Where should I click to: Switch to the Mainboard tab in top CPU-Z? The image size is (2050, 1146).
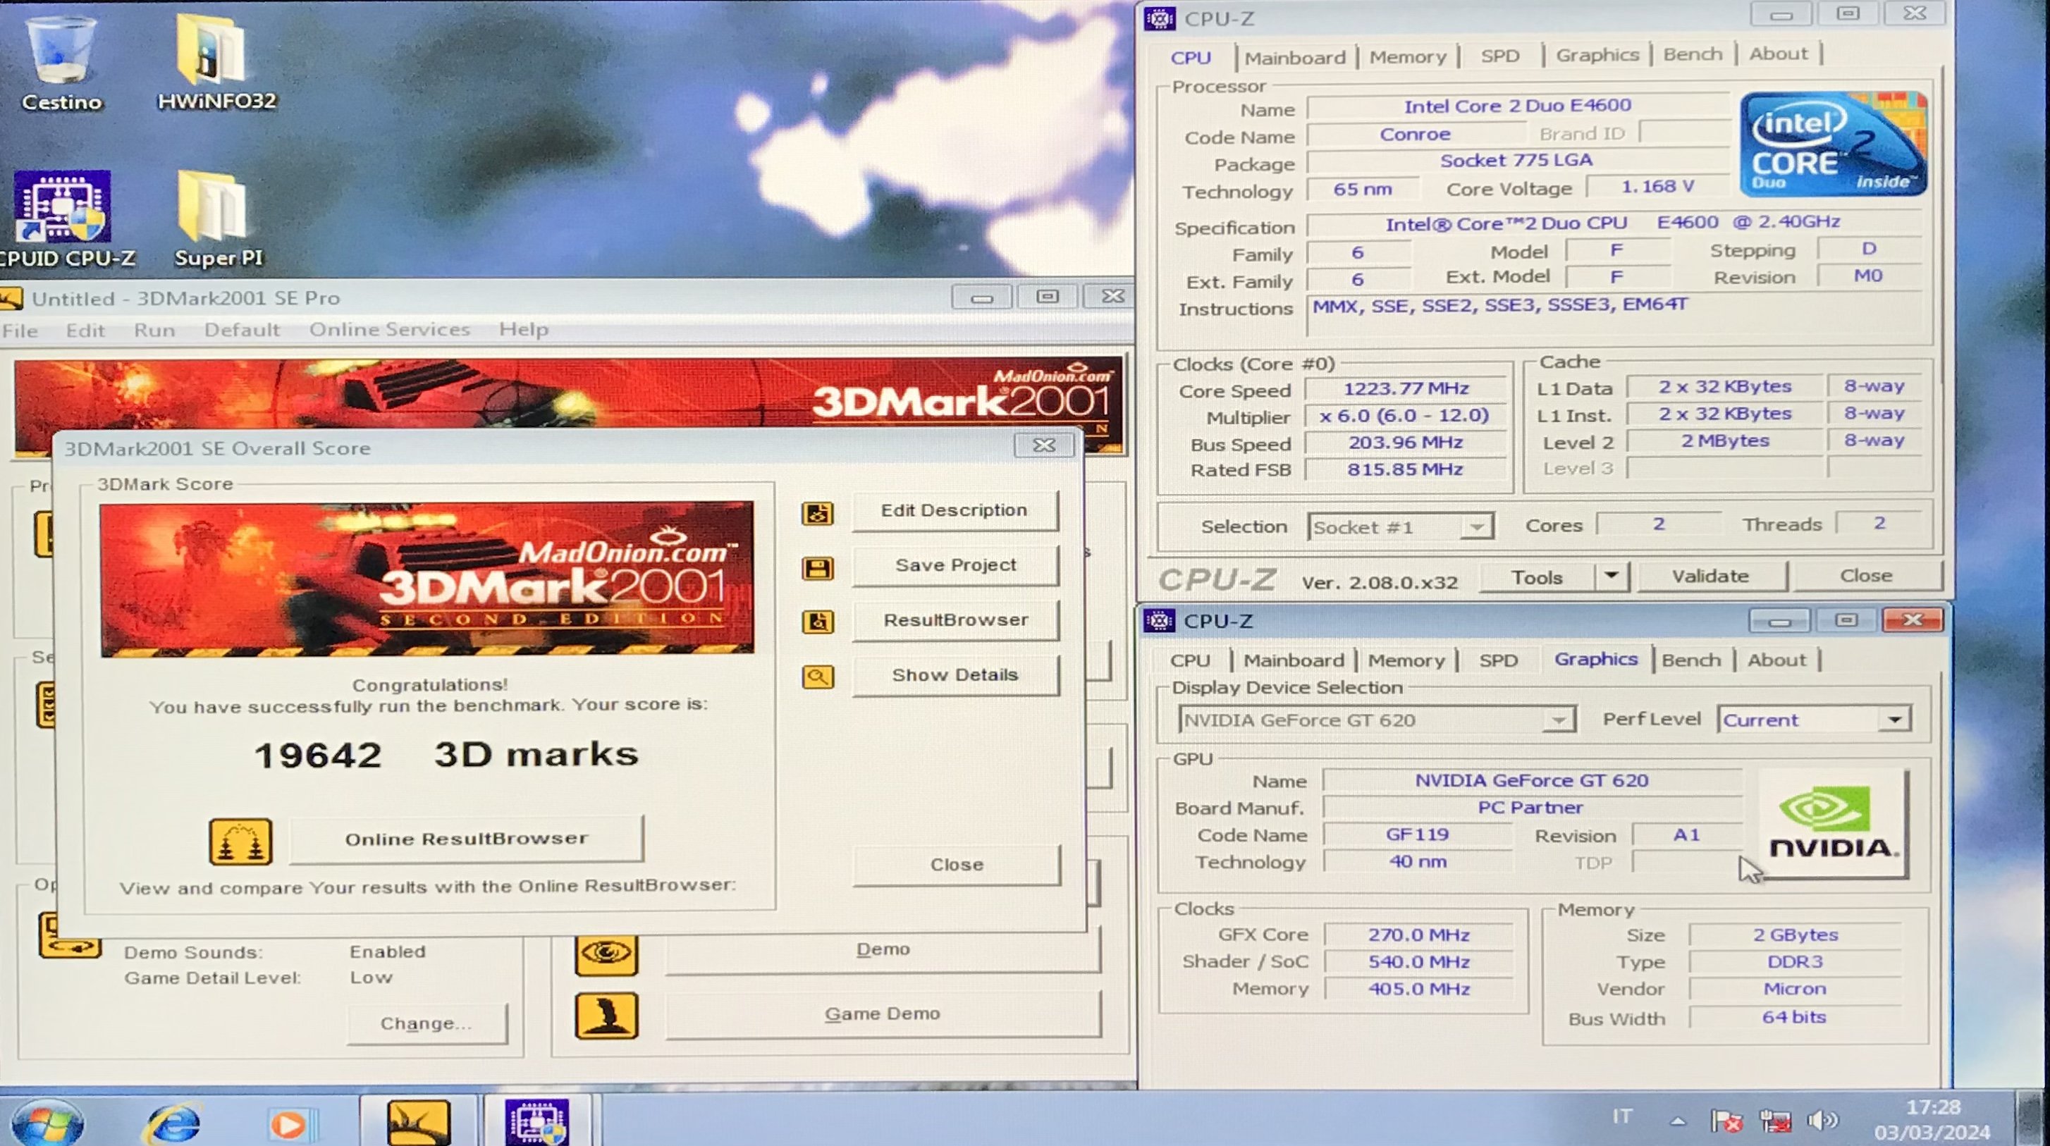click(1294, 57)
